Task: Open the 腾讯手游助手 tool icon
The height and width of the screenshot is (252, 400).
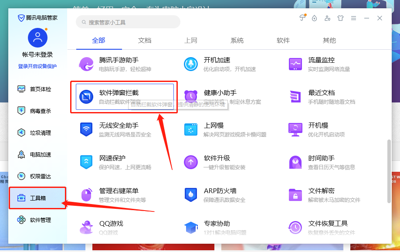Action: [86, 64]
